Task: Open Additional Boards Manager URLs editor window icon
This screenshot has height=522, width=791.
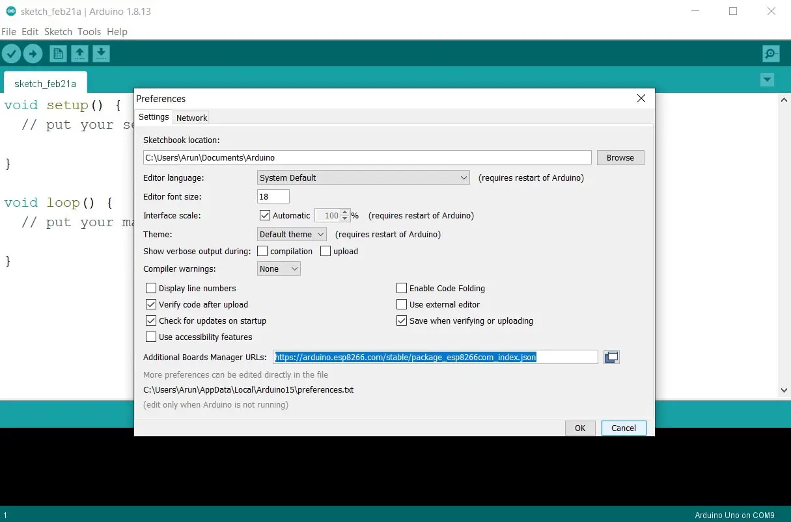Action: [x=611, y=357]
